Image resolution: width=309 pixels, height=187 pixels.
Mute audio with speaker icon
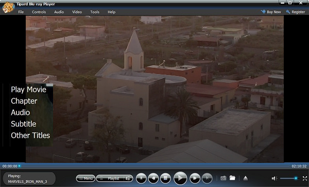coord(274,178)
